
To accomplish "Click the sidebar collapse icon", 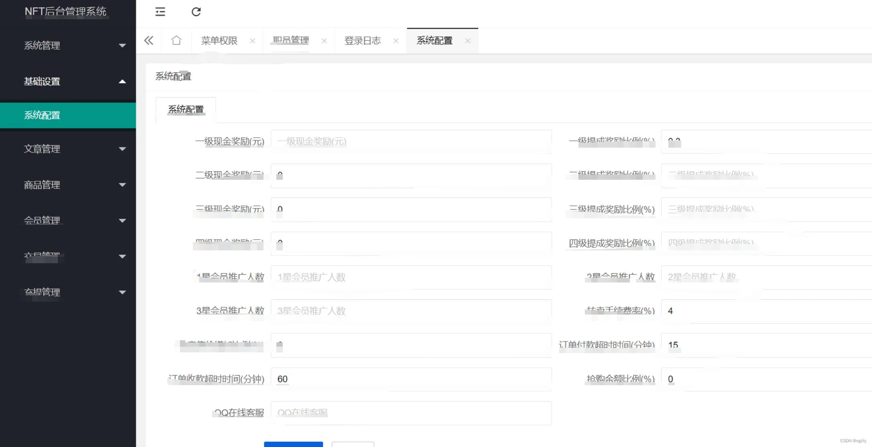I will coord(160,12).
